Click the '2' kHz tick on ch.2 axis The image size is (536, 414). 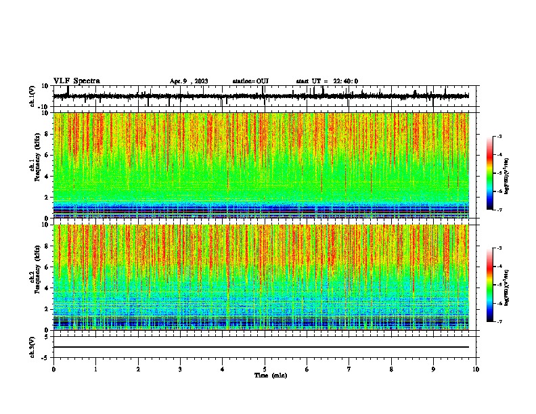click(47, 309)
